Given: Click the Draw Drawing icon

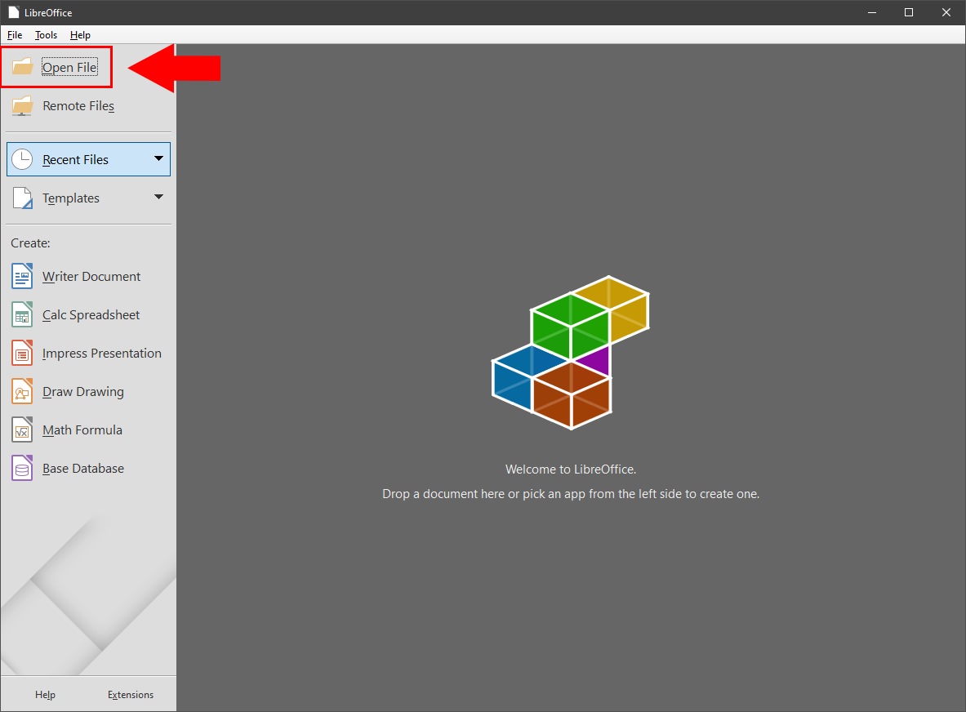Looking at the screenshot, I should pos(21,391).
